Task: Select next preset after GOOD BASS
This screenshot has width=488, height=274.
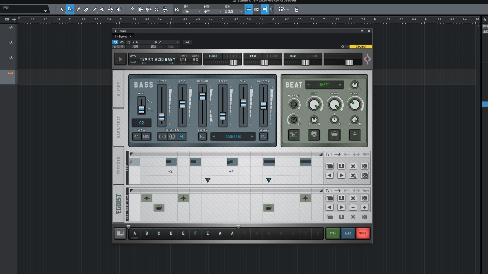Action: coord(252,136)
